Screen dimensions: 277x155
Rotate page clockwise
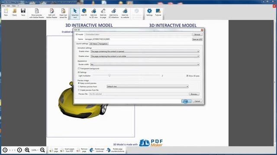(x=97, y=150)
